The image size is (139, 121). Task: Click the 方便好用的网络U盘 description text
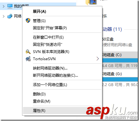117,45
